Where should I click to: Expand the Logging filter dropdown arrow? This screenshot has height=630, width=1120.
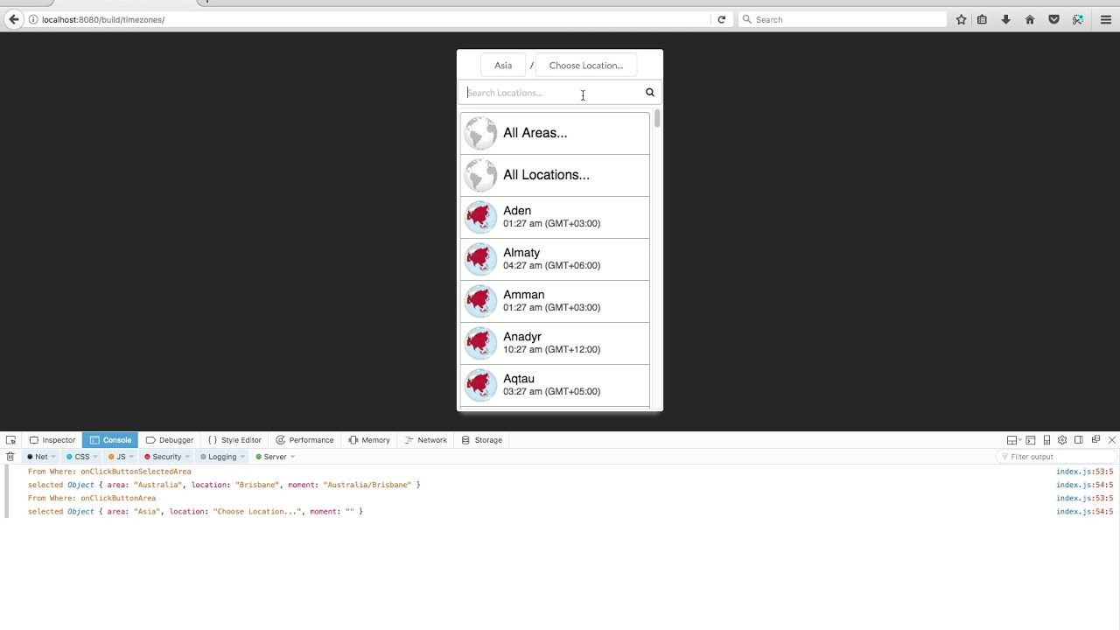click(242, 457)
